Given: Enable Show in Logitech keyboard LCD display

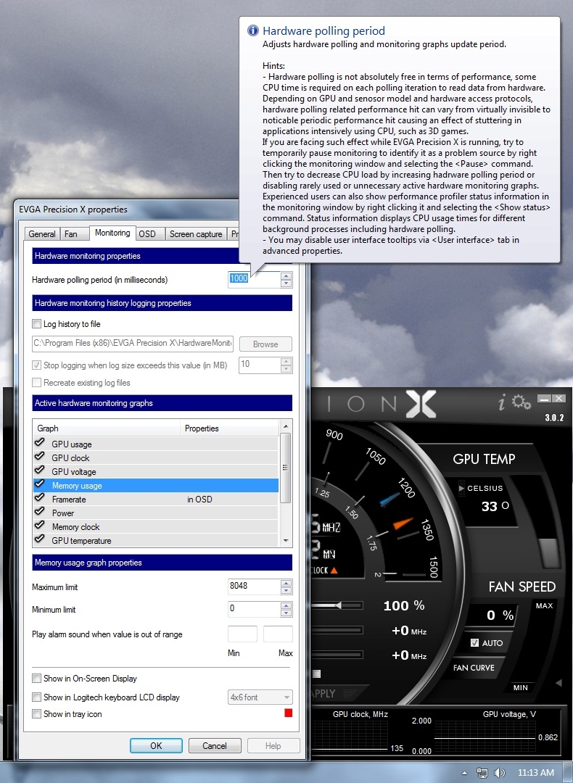Looking at the screenshot, I should coord(36,697).
